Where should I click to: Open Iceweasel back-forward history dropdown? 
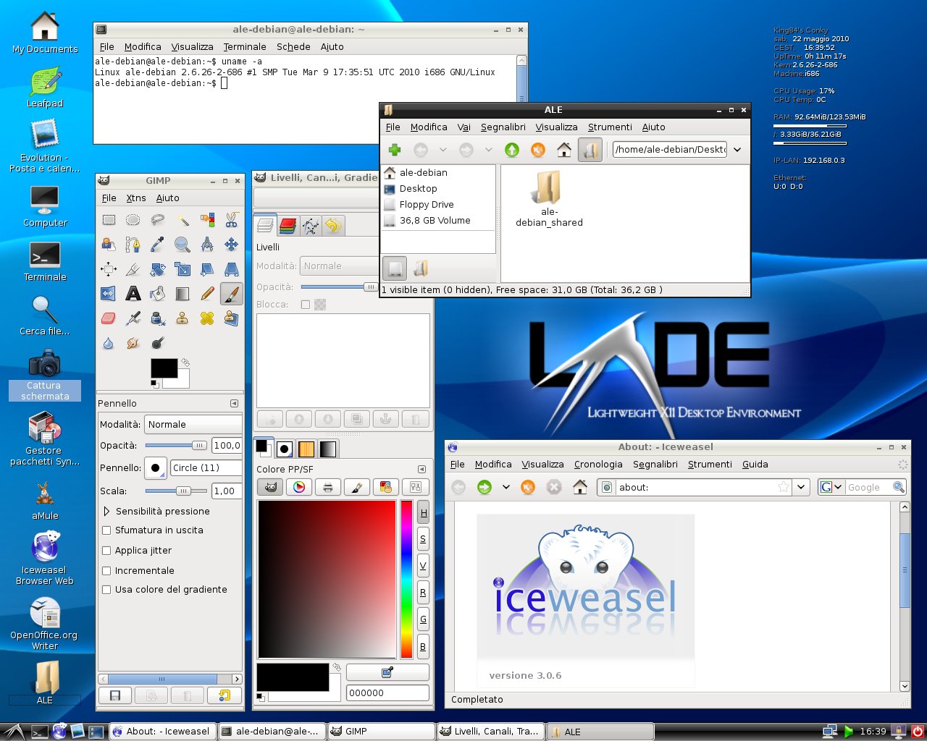[506, 487]
